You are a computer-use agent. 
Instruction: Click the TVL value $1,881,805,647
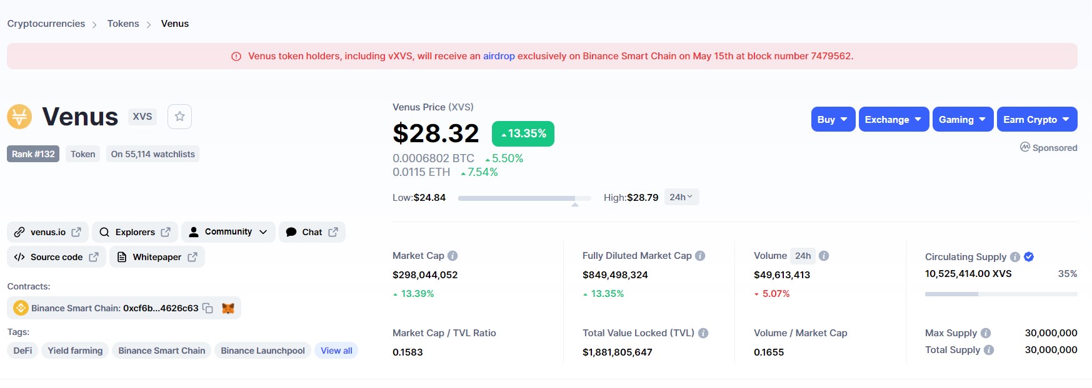(618, 352)
